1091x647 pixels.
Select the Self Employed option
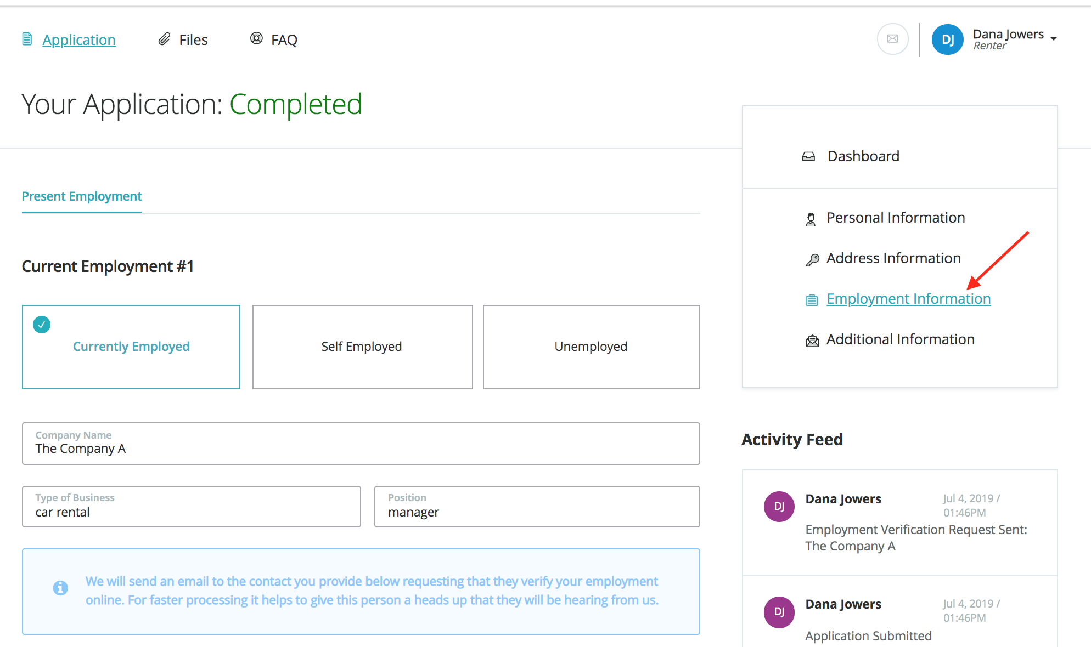tap(362, 347)
